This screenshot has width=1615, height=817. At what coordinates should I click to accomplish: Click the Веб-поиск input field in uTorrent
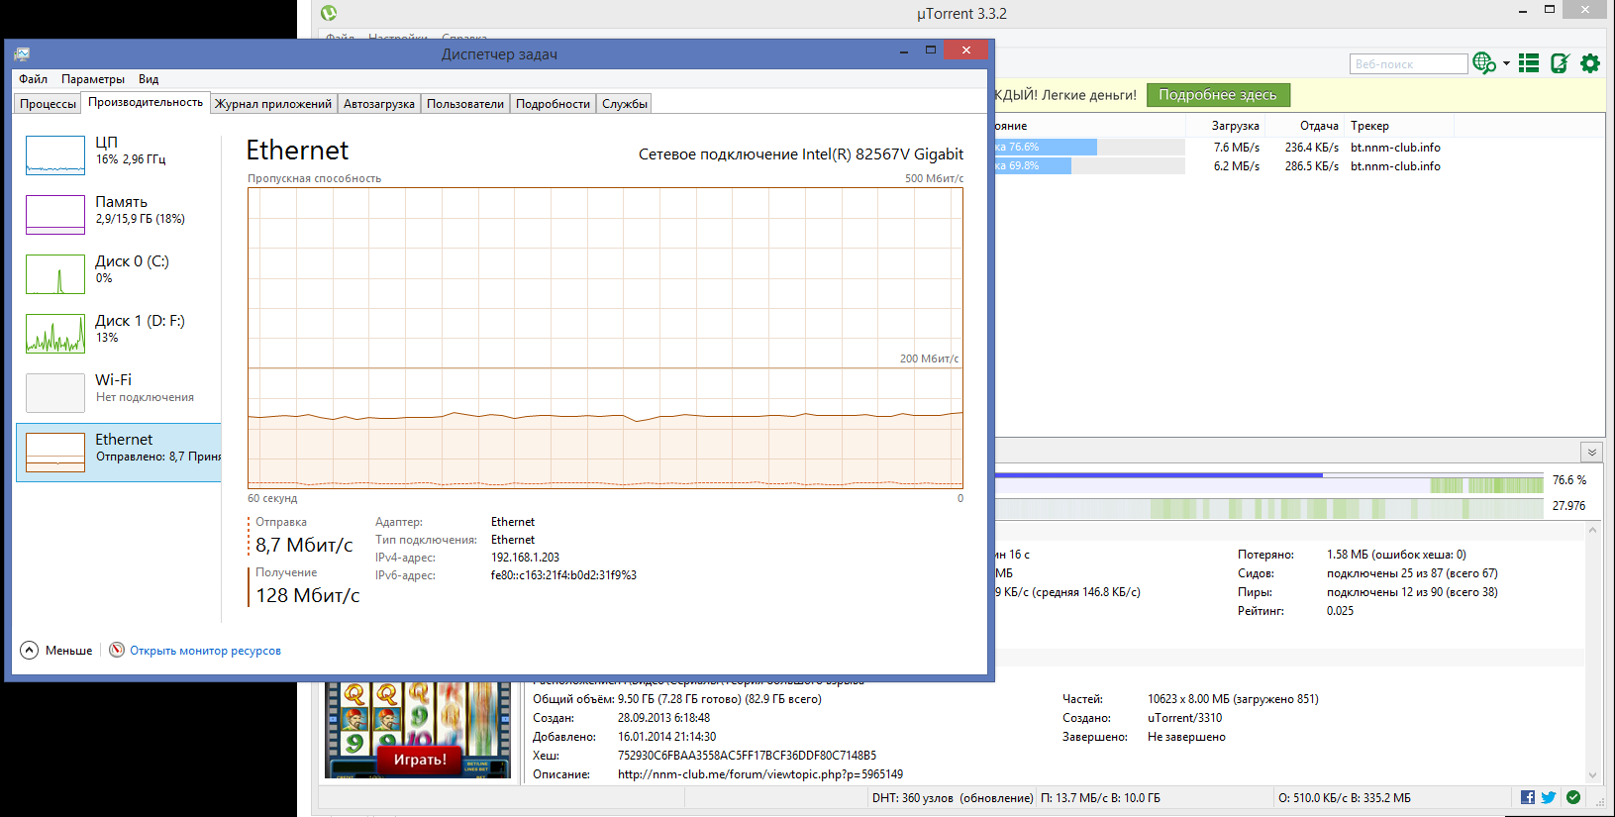pyautogui.click(x=1408, y=64)
